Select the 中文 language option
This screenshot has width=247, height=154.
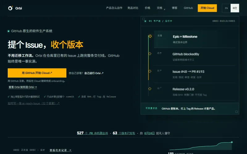[x=235, y=8]
